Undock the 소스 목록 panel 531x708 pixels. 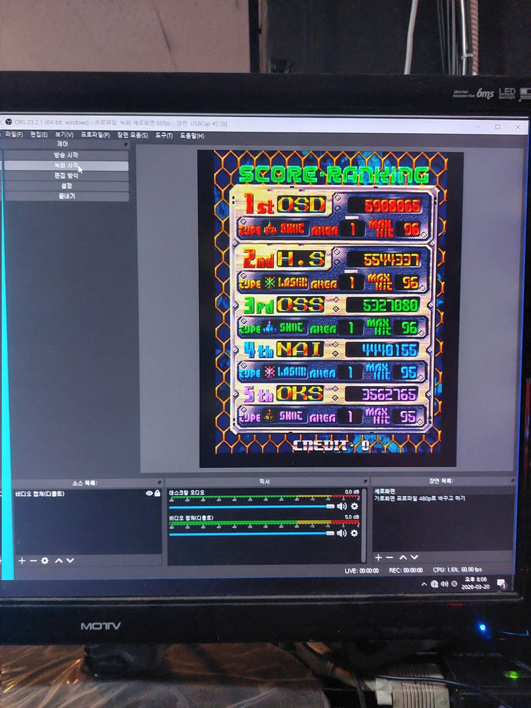point(160,483)
